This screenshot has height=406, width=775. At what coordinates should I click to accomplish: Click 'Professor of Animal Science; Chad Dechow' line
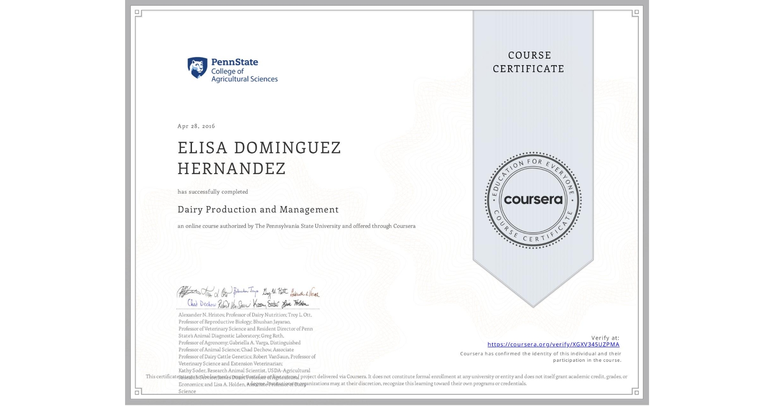coord(236,350)
